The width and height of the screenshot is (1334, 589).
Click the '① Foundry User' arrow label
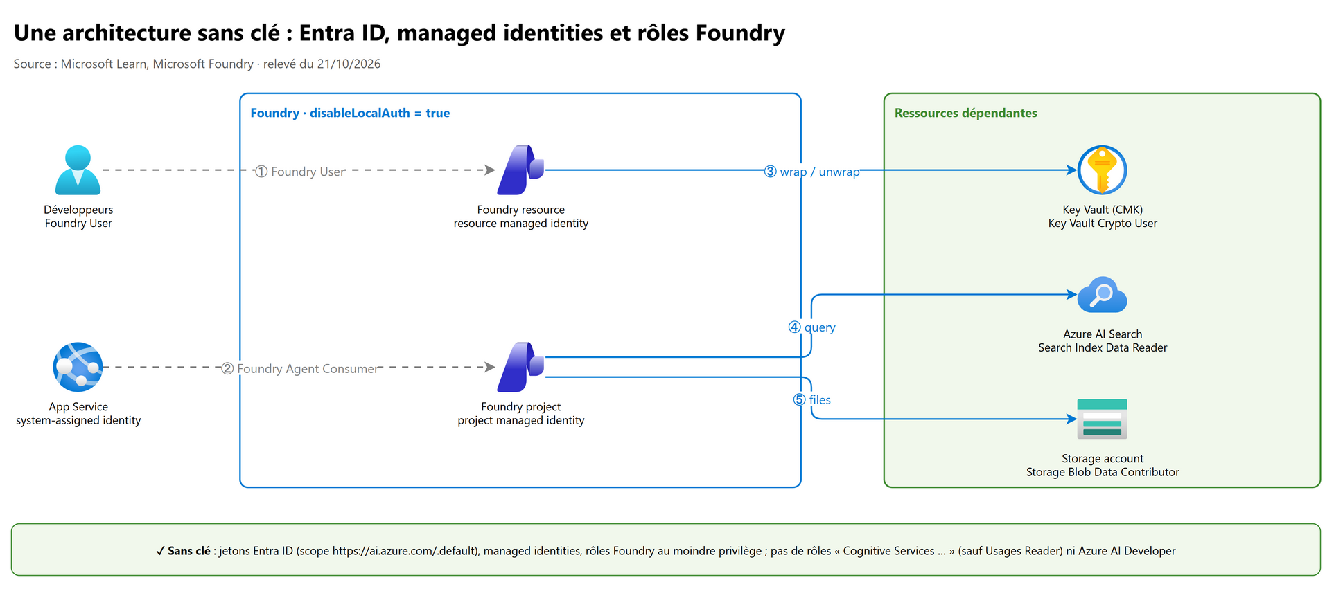tap(300, 172)
